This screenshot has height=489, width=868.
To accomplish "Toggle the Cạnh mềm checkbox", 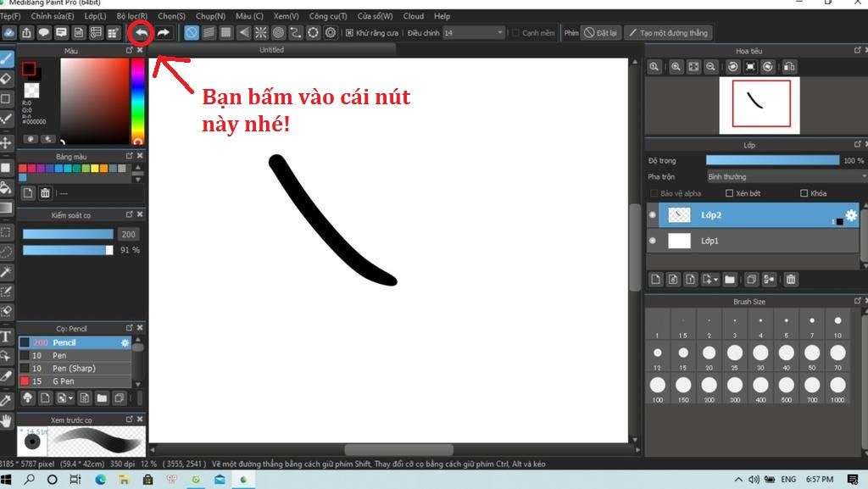I will tap(516, 33).
